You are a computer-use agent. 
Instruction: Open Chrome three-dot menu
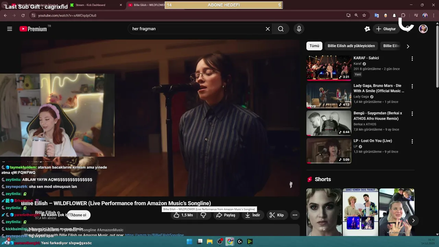click(x=434, y=15)
